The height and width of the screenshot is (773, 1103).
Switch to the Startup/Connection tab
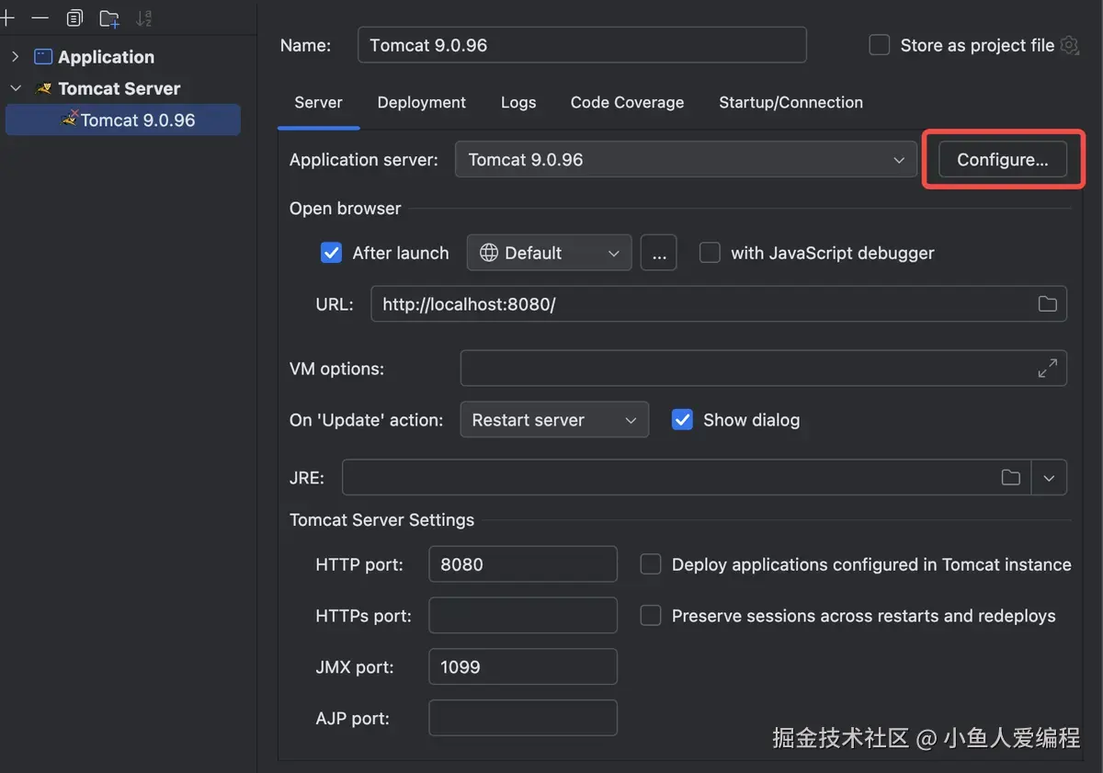(x=790, y=103)
